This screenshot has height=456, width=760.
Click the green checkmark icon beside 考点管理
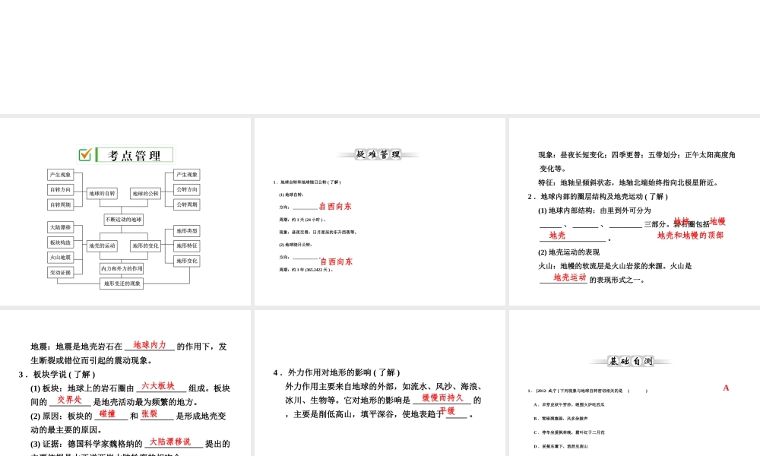tap(85, 154)
